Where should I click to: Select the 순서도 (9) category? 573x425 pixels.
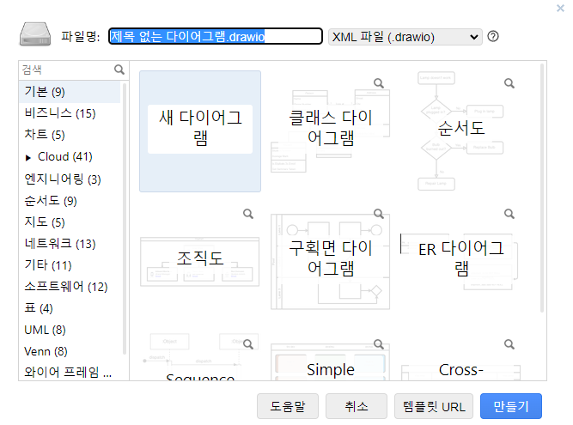pos(70,200)
